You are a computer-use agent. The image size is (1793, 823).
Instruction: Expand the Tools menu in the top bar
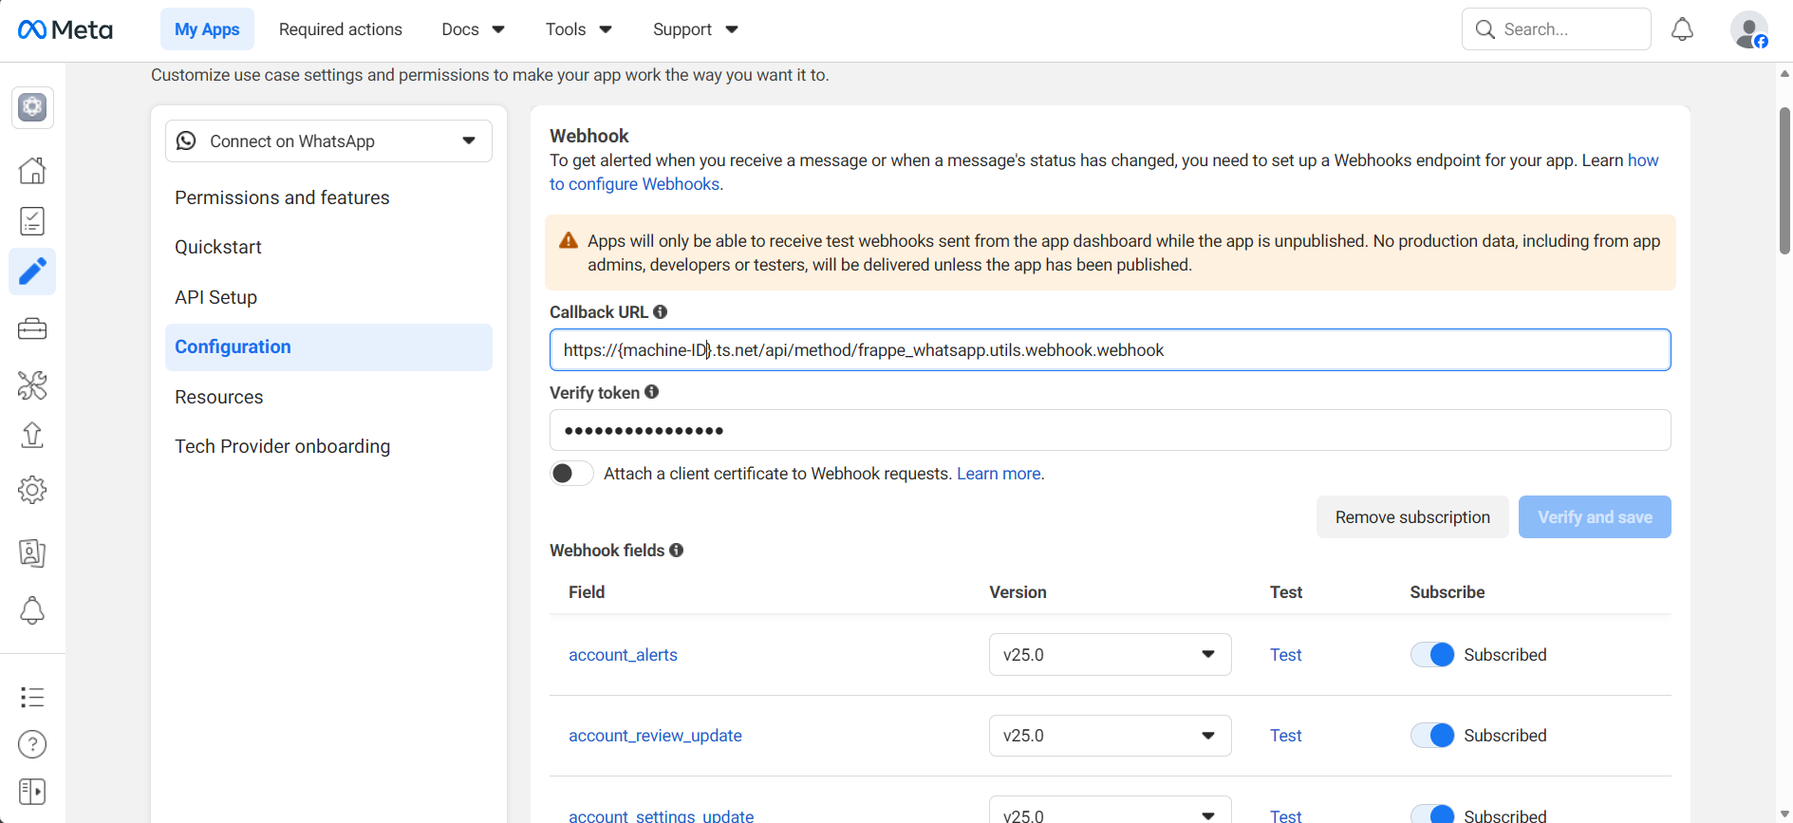click(578, 29)
